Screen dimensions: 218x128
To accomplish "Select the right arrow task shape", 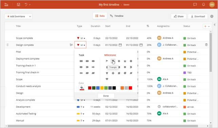I will [93, 67].
